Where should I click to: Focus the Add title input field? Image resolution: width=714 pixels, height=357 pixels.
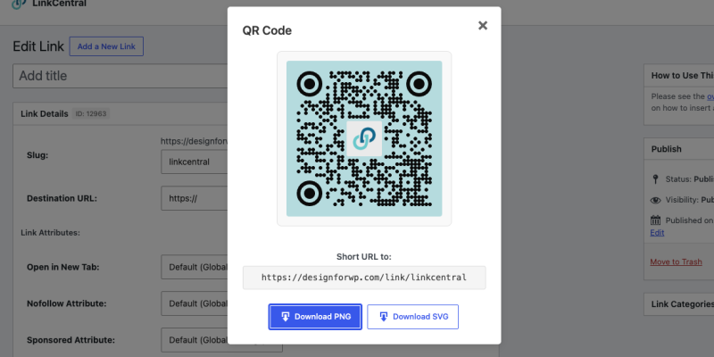[x=120, y=76]
